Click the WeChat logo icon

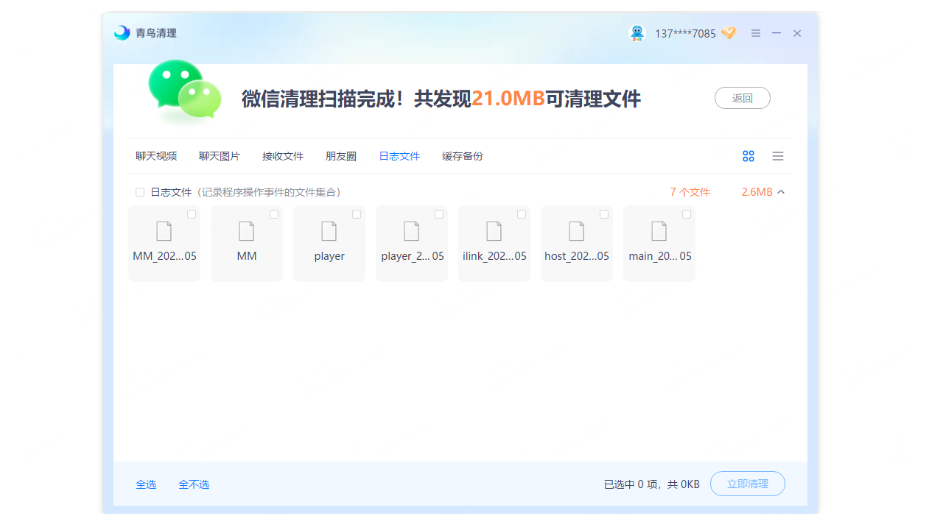pyautogui.click(x=183, y=90)
